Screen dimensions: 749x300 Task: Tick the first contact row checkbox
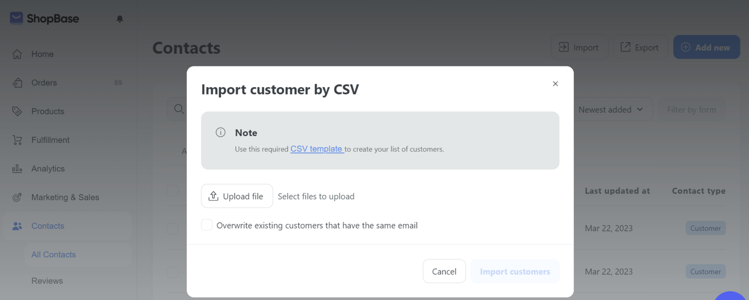173,229
